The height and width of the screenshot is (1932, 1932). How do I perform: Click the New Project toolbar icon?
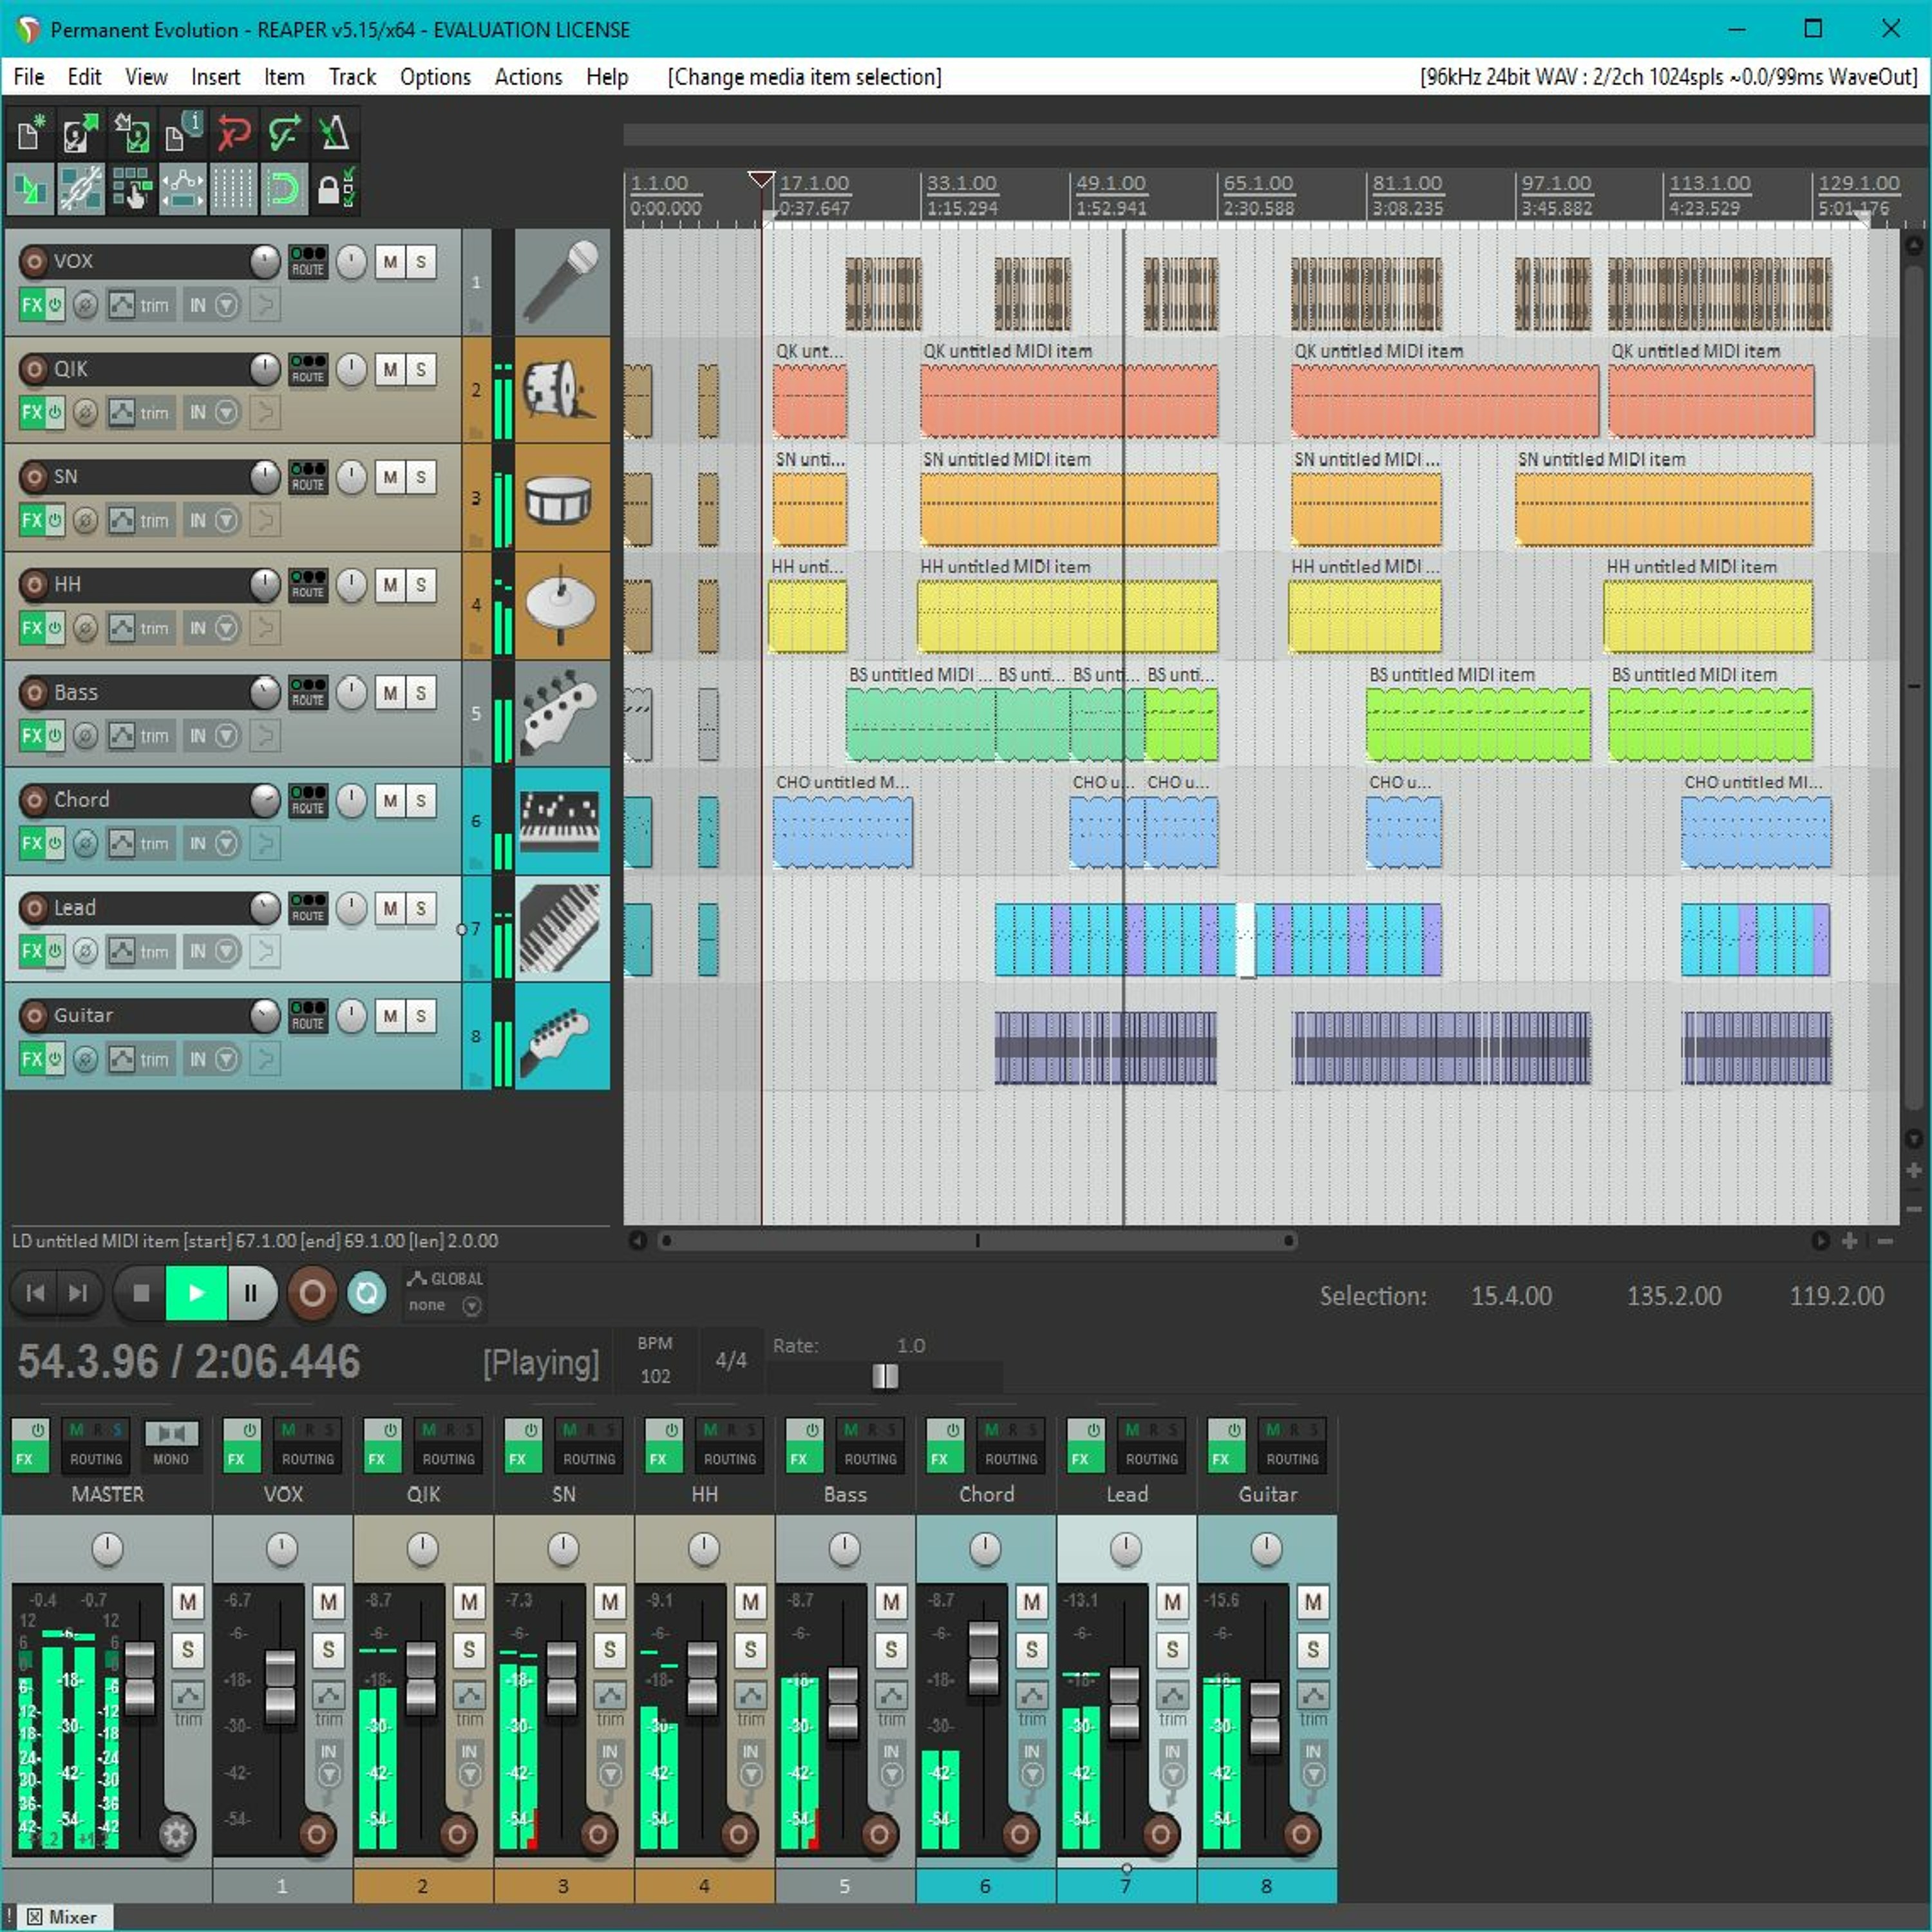(x=30, y=134)
